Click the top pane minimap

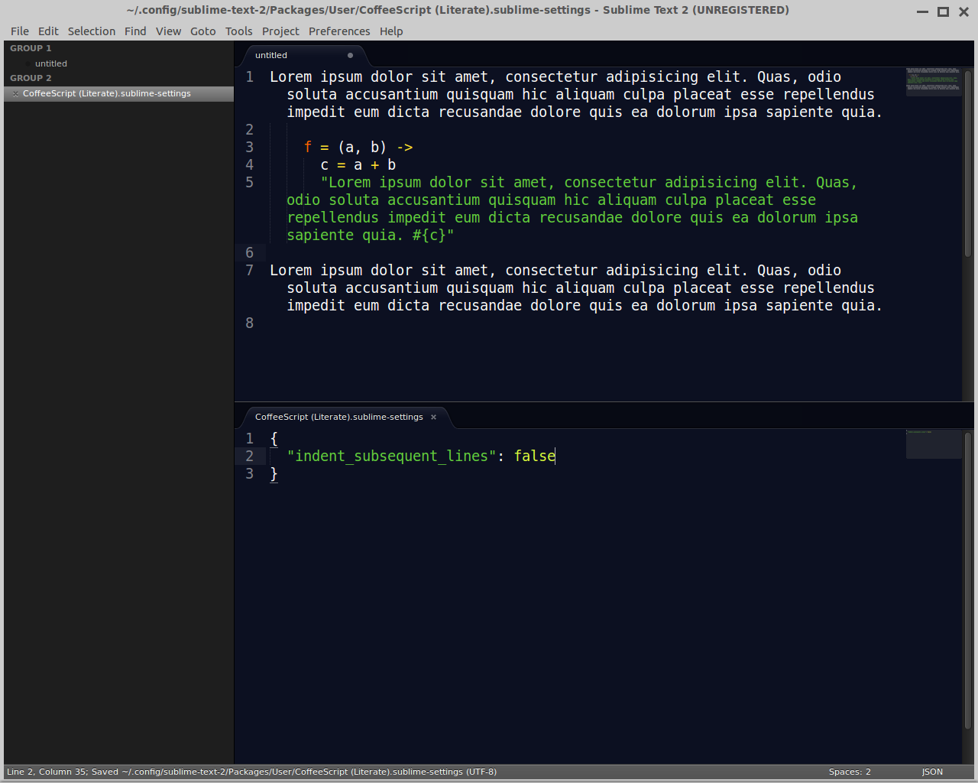click(933, 81)
